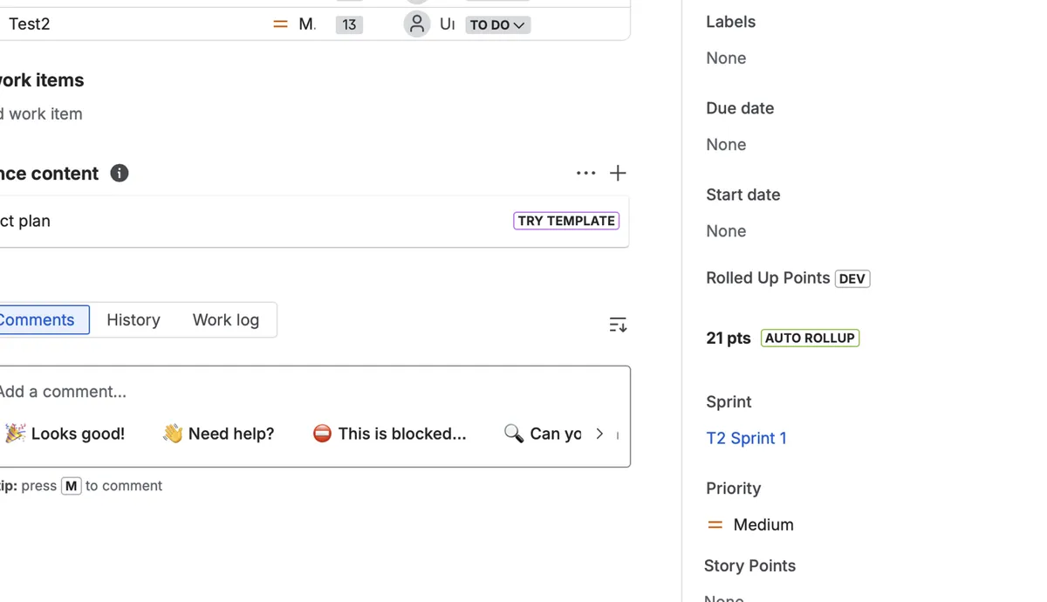Click the AUTO ROLLUP badge
This screenshot has width=1047, height=602.
(810, 338)
